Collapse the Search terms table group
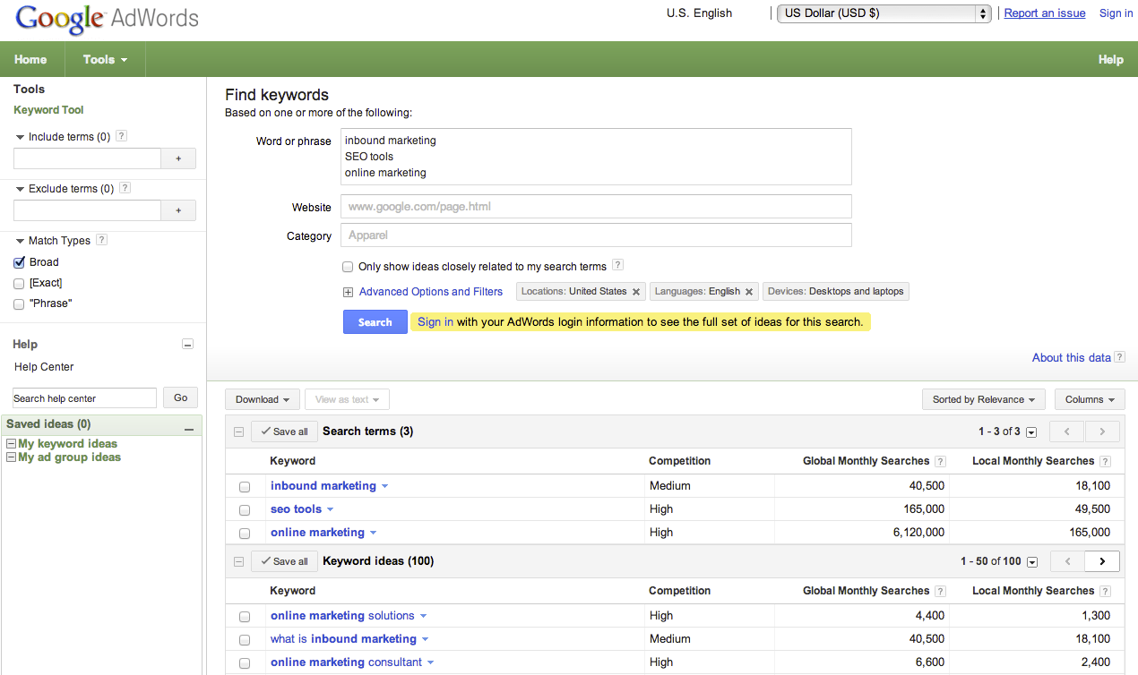The image size is (1138, 675). click(x=238, y=431)
